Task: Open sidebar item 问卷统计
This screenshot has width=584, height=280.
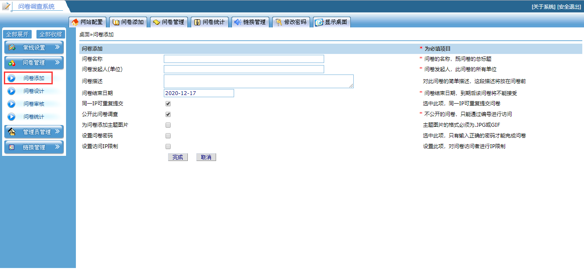Action: point(34,116)
